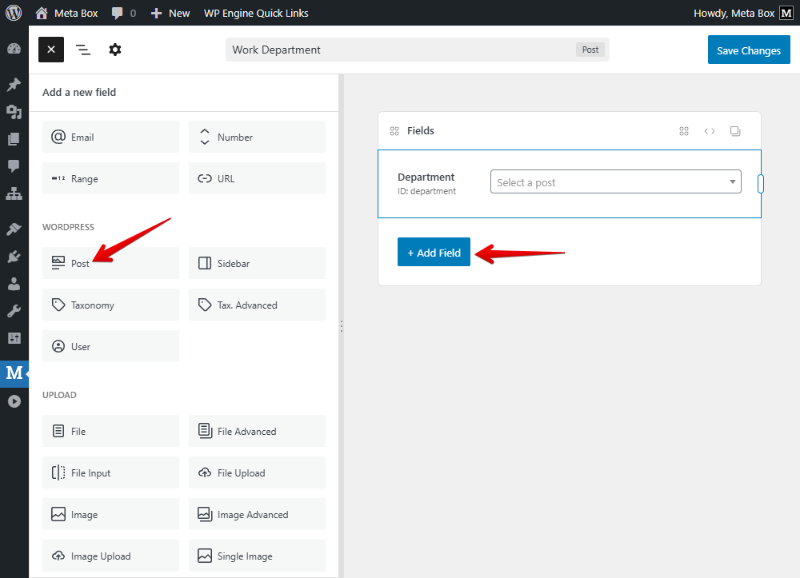Open the Meta Box sidebar menu icon
Viewport: 800px width, 578px height.
(14, 373)
